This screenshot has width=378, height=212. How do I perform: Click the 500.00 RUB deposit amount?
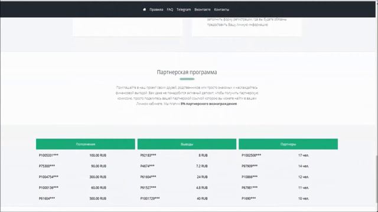[x=97, y=198]
